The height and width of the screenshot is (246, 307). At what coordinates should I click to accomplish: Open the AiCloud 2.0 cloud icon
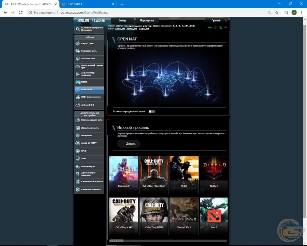click(x=78, y=105)
